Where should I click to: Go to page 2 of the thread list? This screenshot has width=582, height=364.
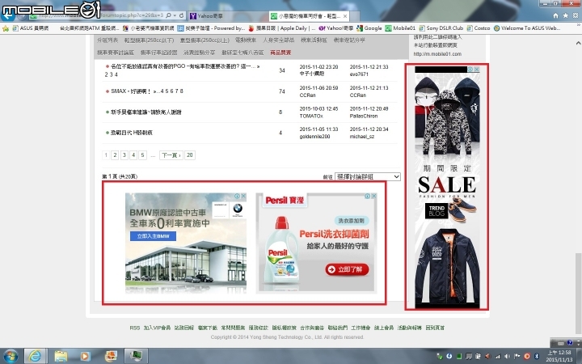pyautogui.click(x=115, y=155)
